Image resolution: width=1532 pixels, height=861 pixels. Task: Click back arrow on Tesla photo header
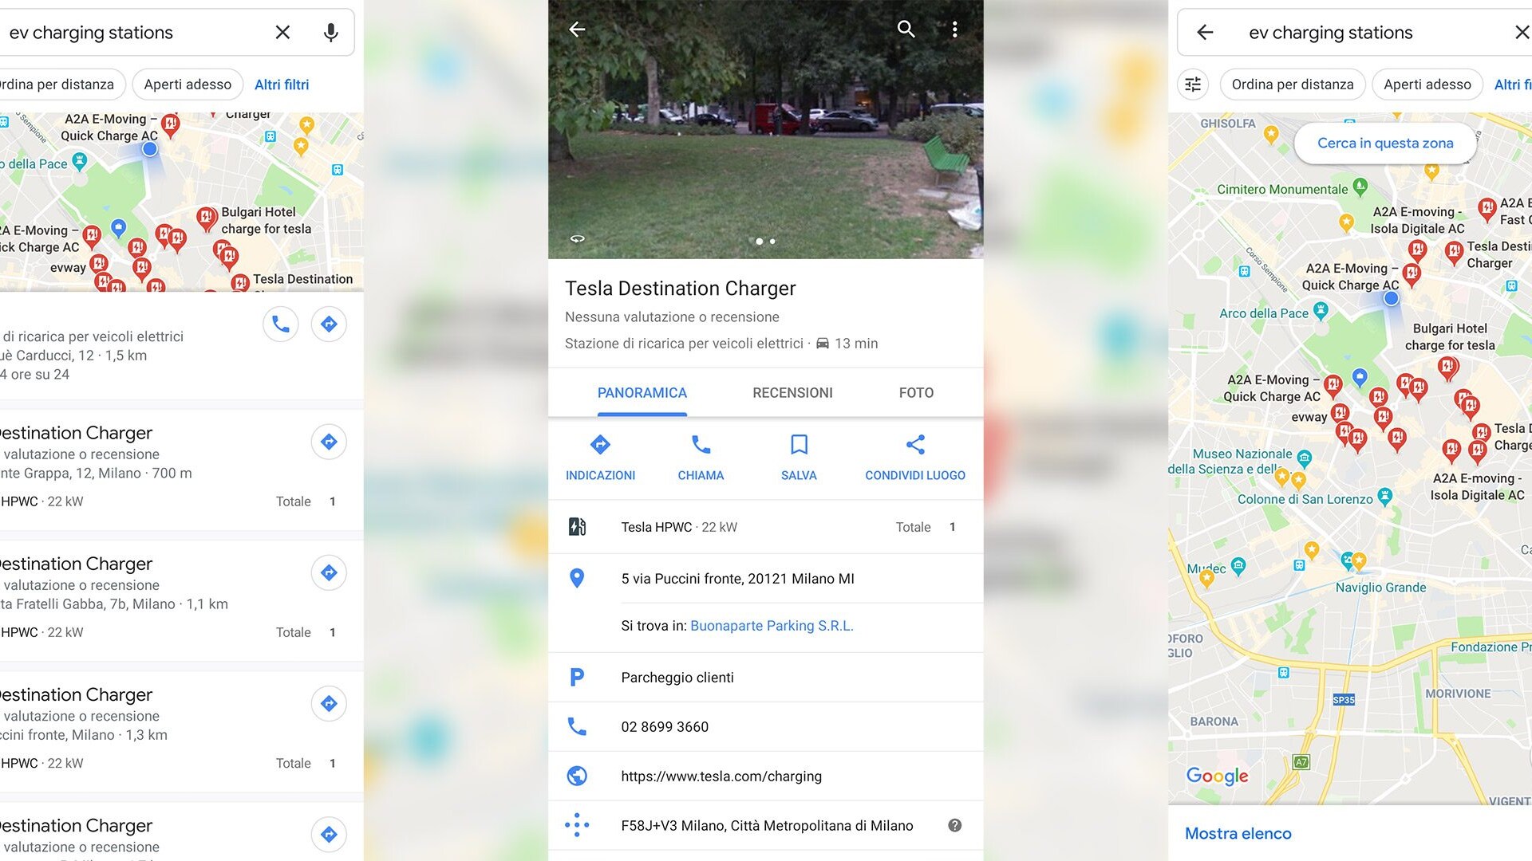tap(577, 29)
